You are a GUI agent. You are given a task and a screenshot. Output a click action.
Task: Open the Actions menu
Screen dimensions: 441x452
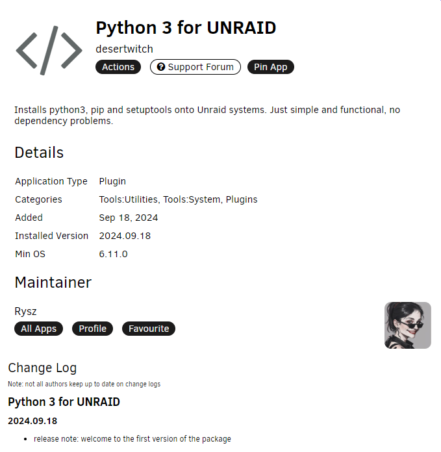point(118,67)
